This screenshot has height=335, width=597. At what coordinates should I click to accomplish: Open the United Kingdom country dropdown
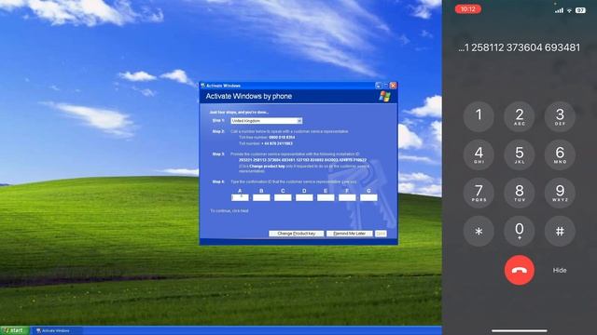click(x=267, y=121)
